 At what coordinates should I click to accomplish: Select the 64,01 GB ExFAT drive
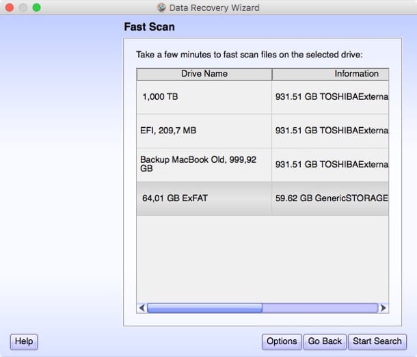click(x=263, y=198)
